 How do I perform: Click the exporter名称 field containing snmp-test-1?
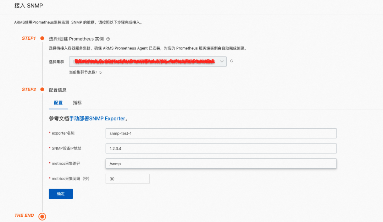(x=221, y=133)
